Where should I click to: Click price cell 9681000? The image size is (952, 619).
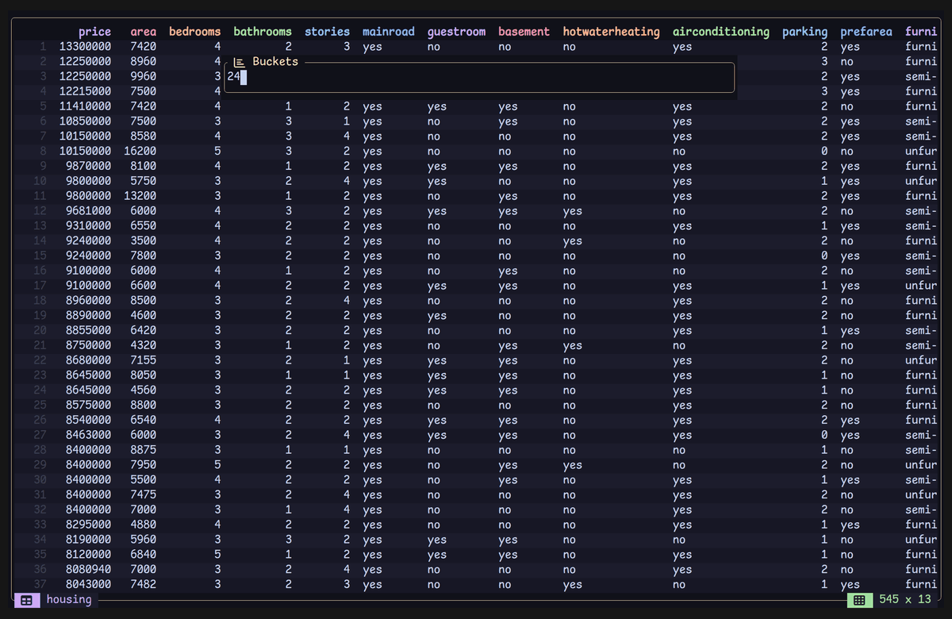pos(88,211)
